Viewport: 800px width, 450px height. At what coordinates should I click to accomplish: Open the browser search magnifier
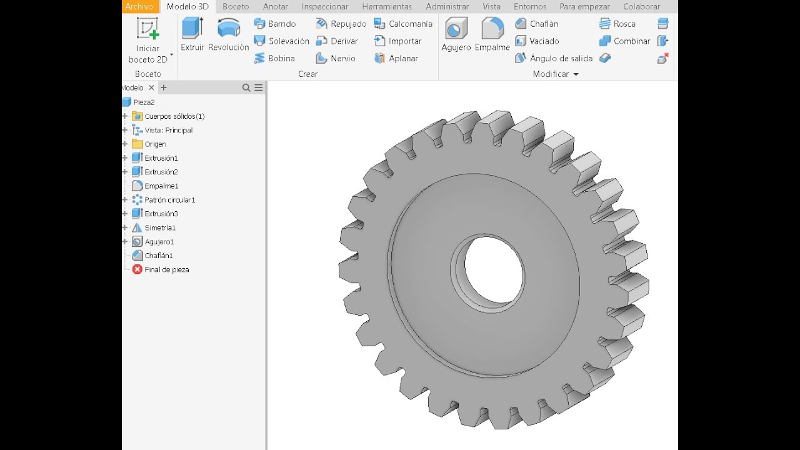point(246,88)
